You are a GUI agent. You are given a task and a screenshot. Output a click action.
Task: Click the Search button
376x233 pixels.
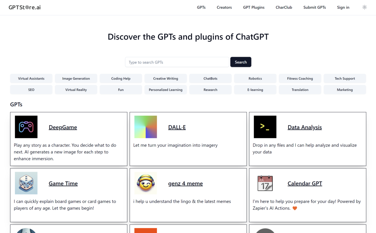coord(241,62)
